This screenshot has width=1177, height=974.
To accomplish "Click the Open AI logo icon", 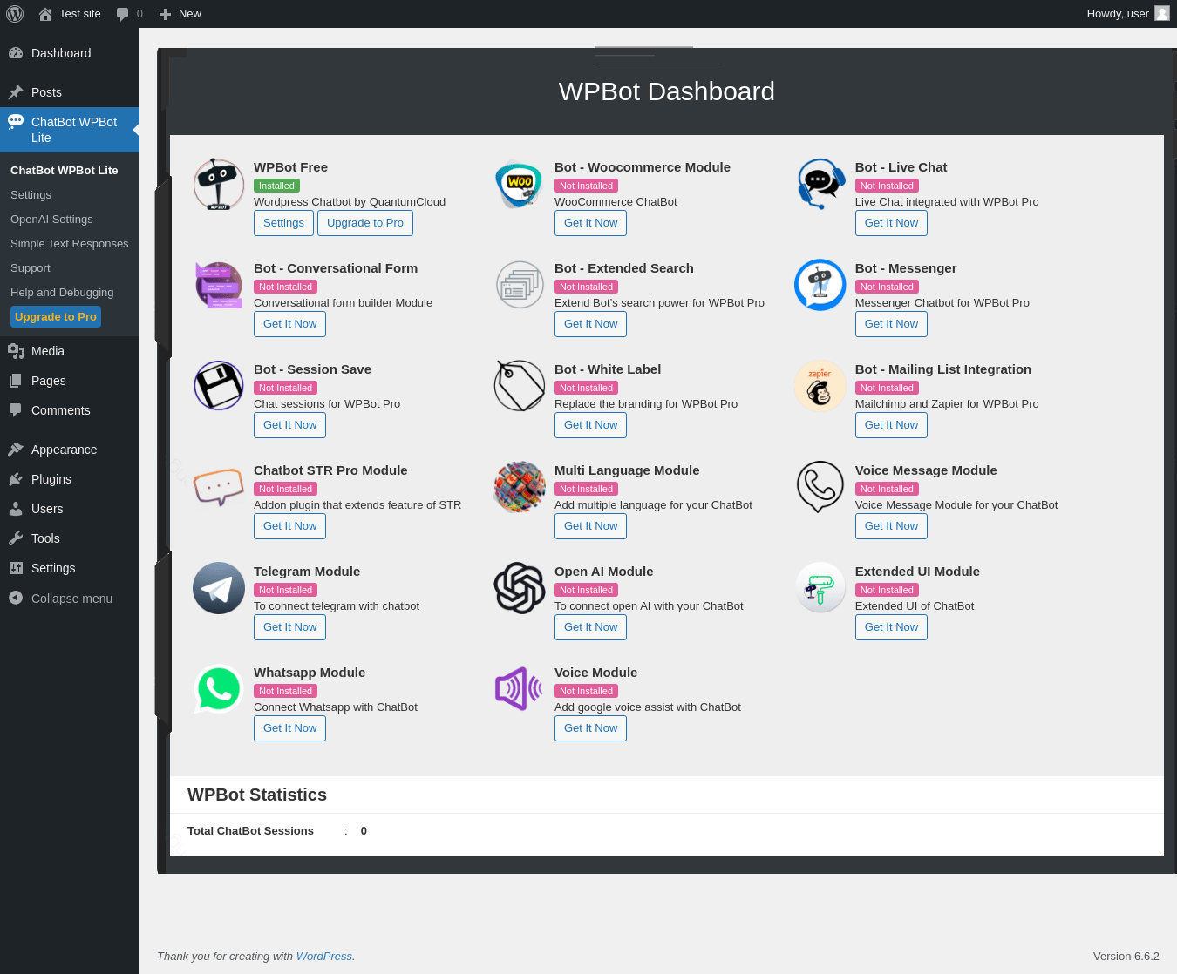I will [x=520, y=588].
